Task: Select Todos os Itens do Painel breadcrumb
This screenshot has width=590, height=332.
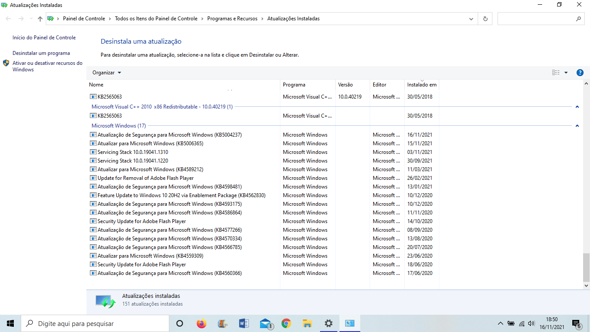Action: (156, 19)
